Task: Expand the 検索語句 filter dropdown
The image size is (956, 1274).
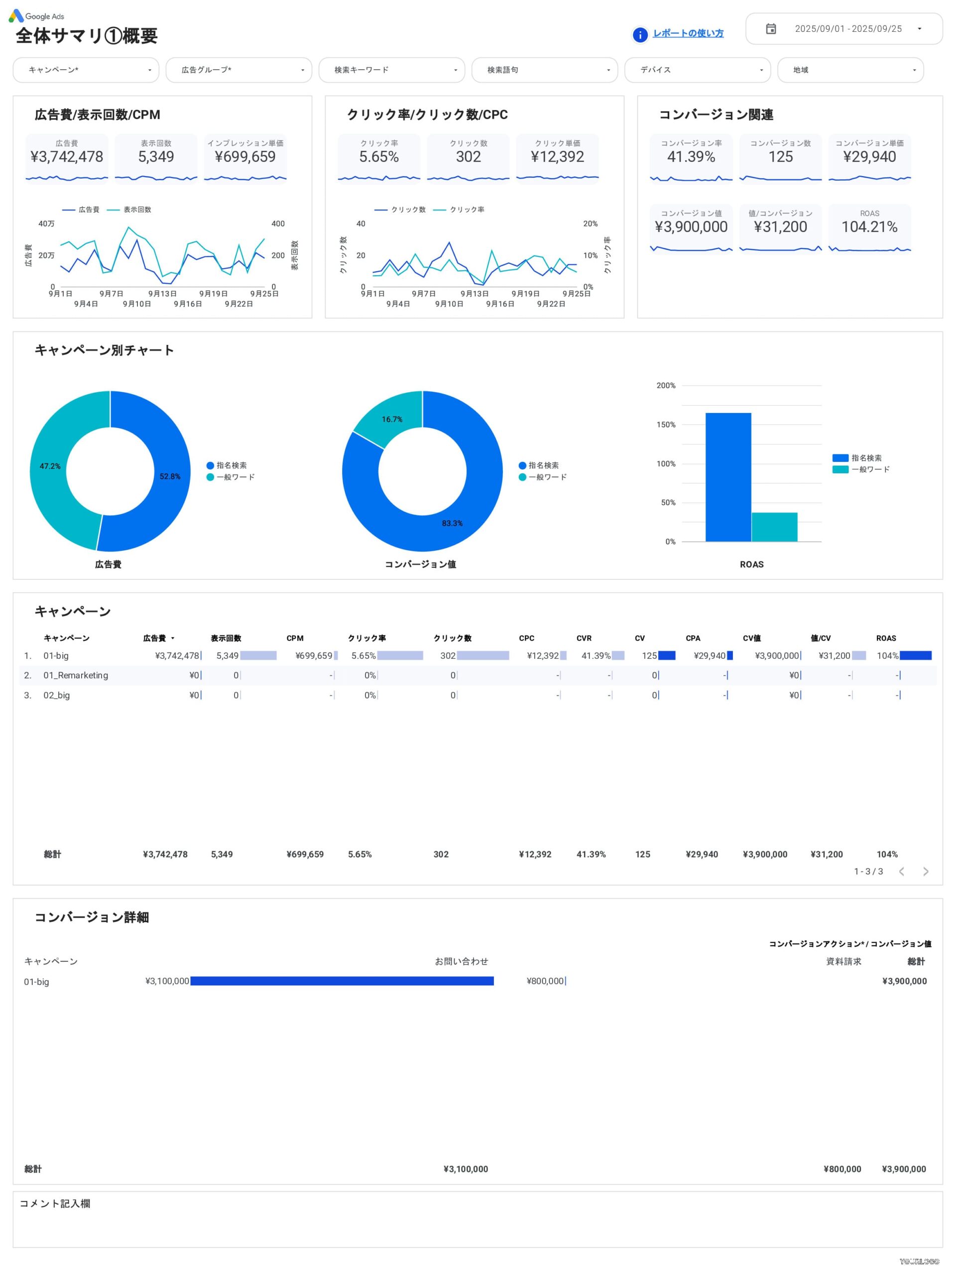Action: click(x=544, y=70)
